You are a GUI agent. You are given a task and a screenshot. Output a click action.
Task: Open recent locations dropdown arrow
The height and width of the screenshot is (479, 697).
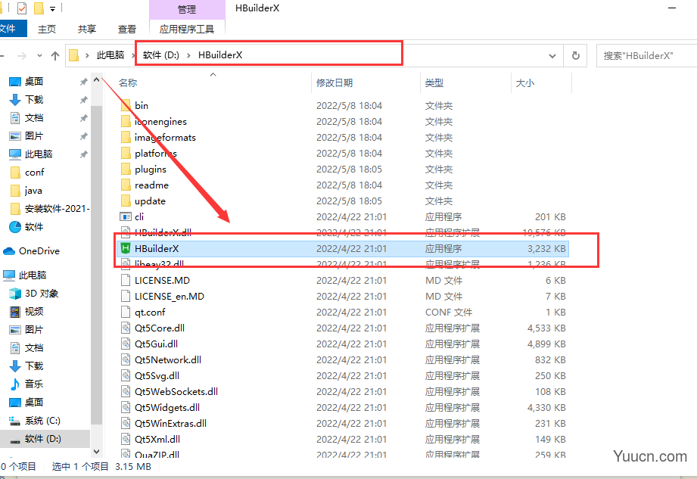39,55
